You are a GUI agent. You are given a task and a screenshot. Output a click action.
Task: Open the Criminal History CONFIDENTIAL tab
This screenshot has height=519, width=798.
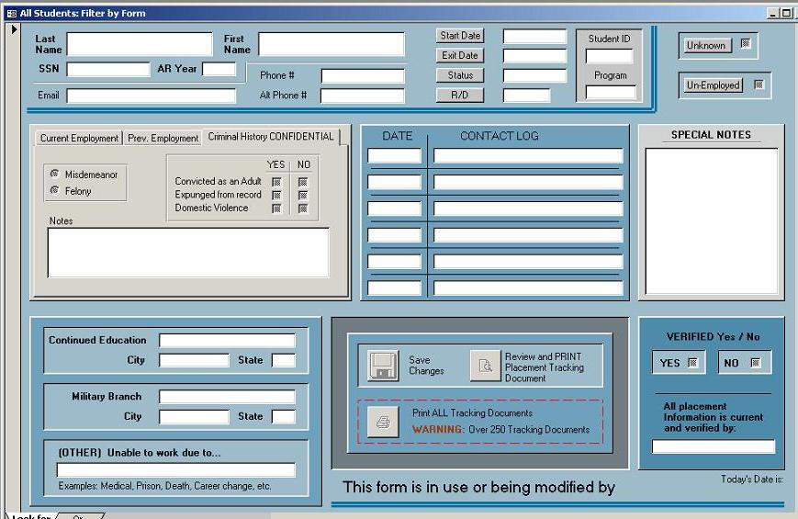pos(271,137)
